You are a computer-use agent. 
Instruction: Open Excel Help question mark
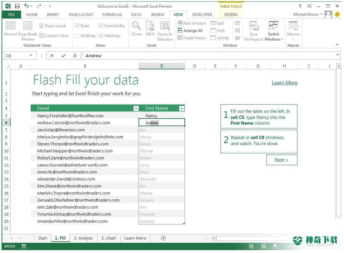click(x=300, y=6)
